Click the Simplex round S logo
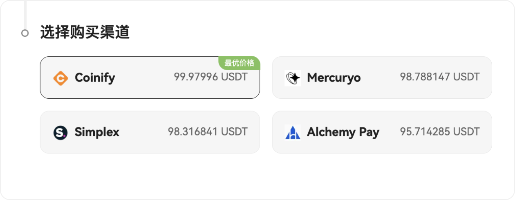 [x=60, y=132]
